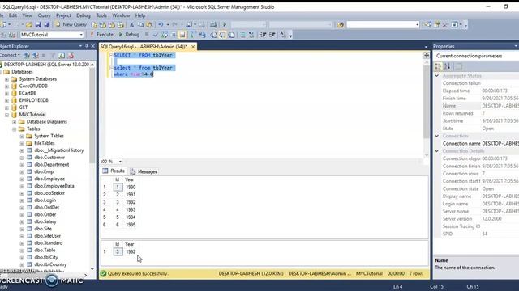Open the Debug menu
Image resolution: width=519 pixels, height=291 pixels.
click(83, 15)
